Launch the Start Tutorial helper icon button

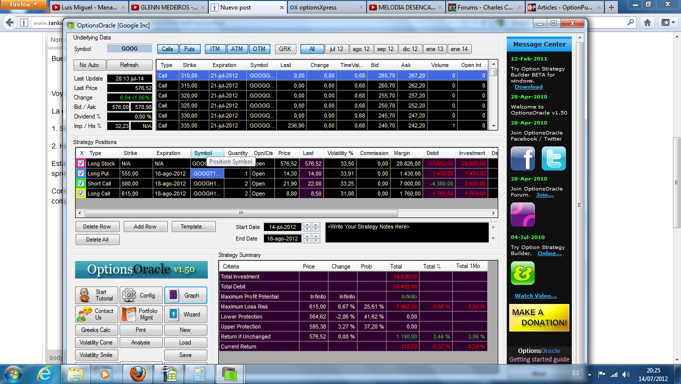(97, 295)
